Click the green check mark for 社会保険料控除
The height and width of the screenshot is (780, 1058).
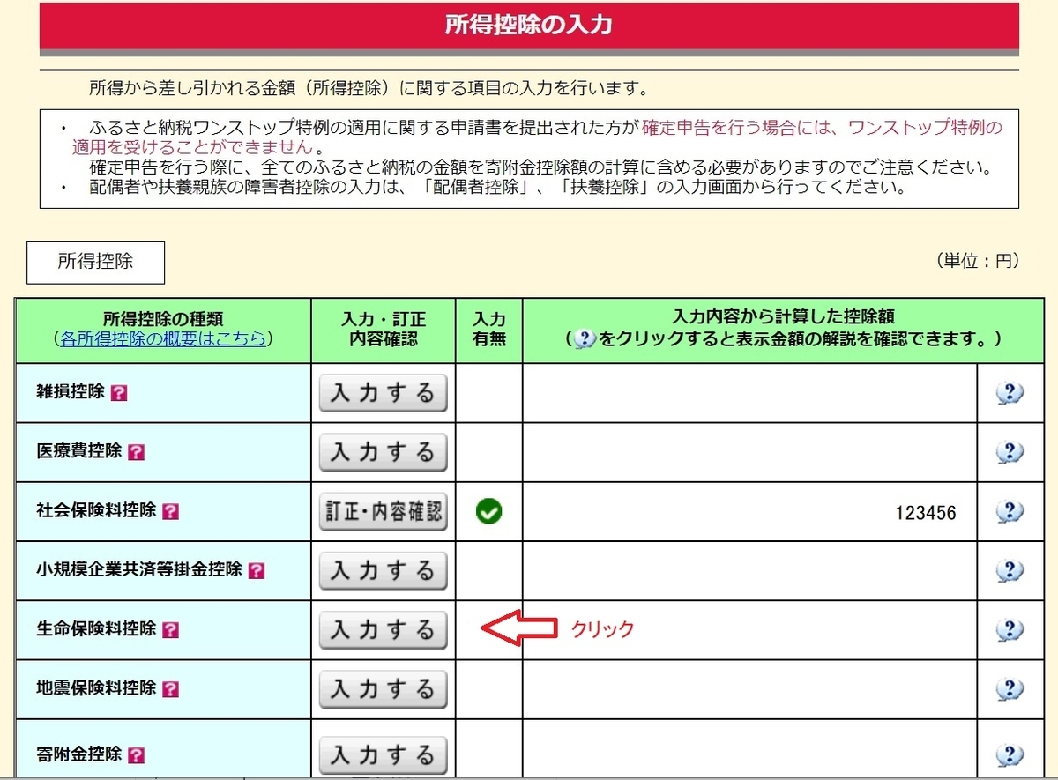tap(488, 511)
